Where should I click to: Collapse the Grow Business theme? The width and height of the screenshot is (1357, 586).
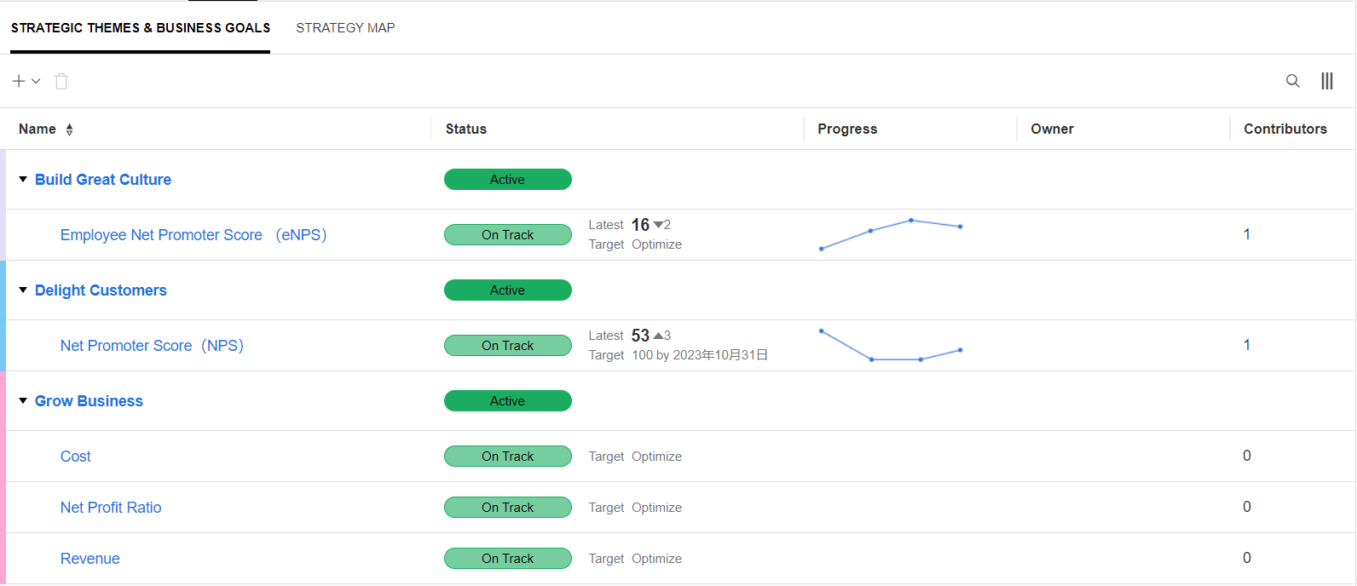tap(23, 400)
